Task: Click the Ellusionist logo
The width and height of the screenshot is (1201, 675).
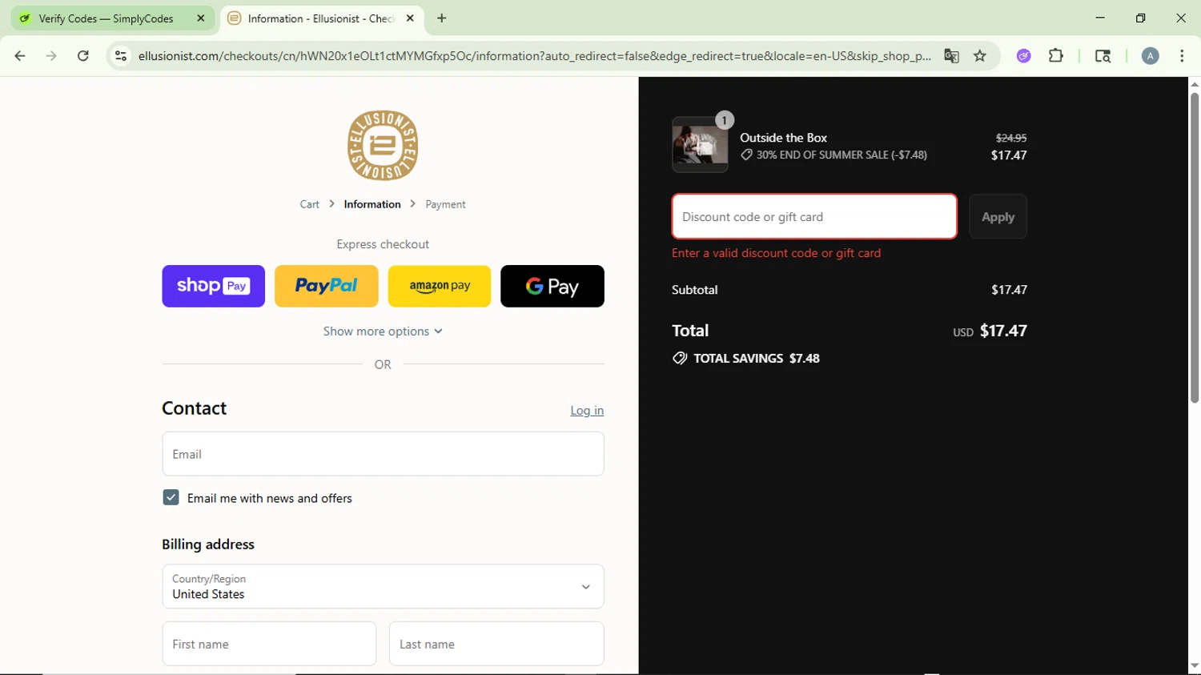Action: point(383,146)
